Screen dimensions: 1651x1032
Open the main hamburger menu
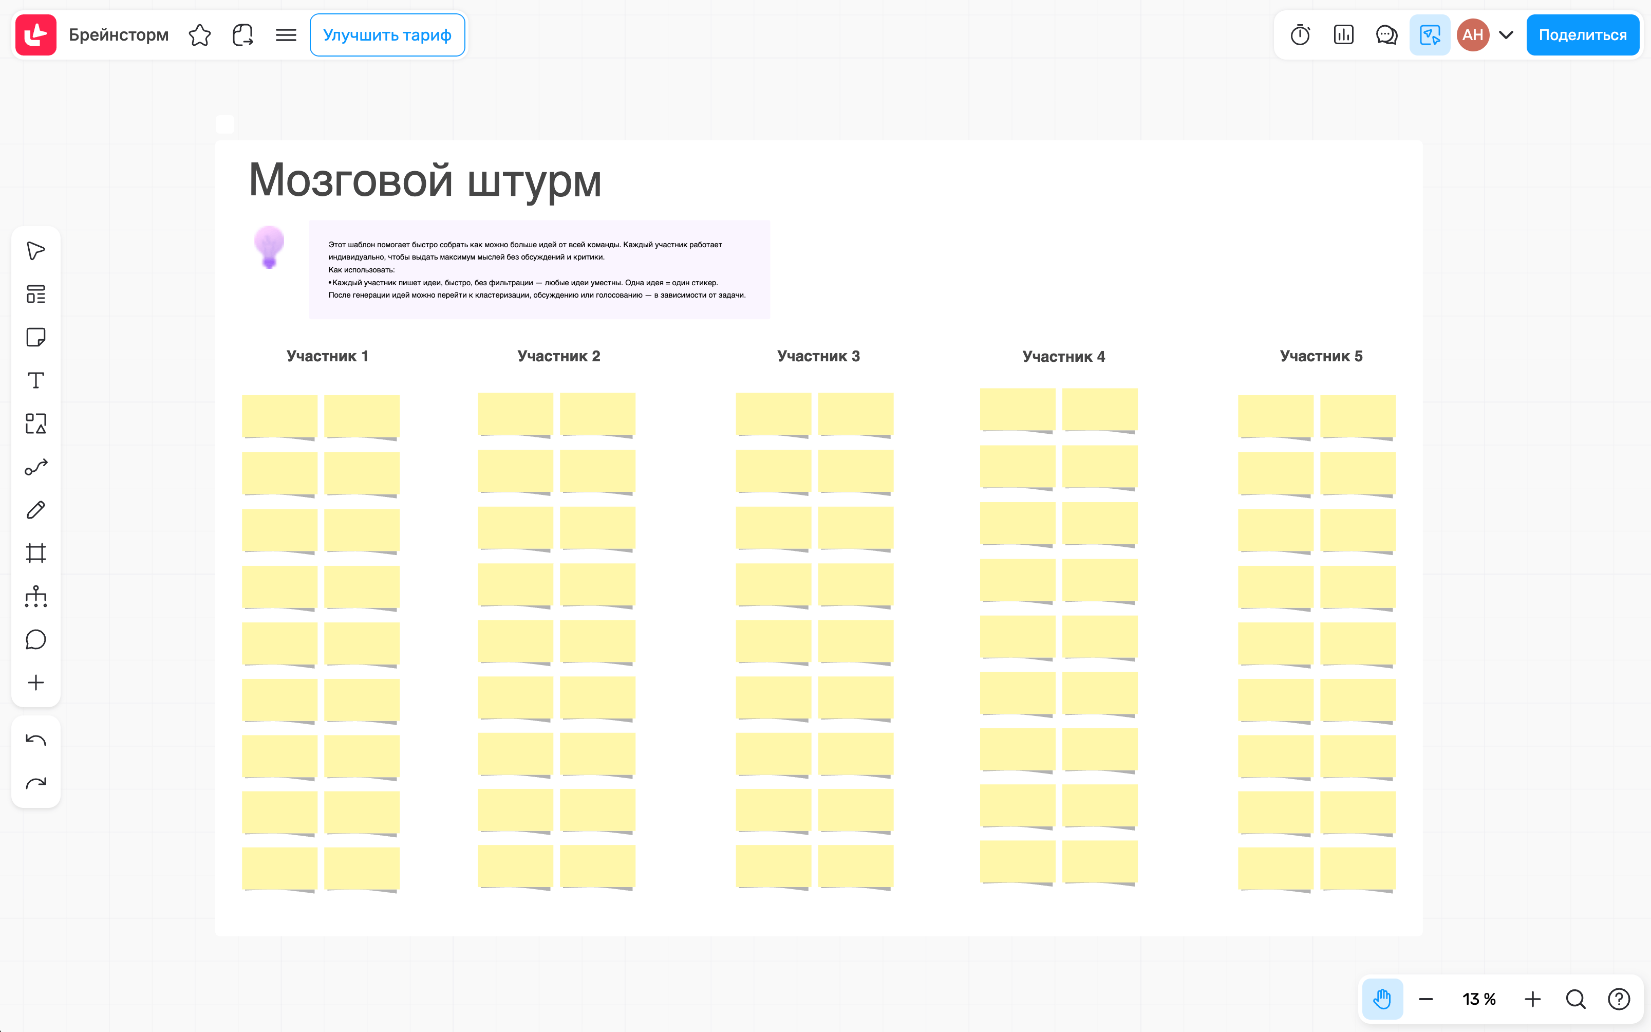(286, 35)
